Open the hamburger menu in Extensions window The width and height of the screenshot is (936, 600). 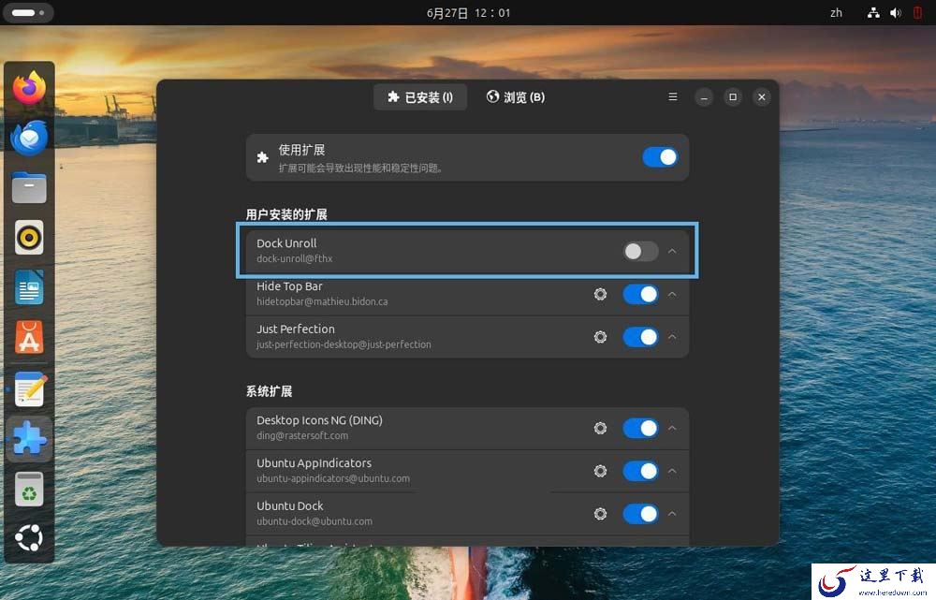pos(673,96)
